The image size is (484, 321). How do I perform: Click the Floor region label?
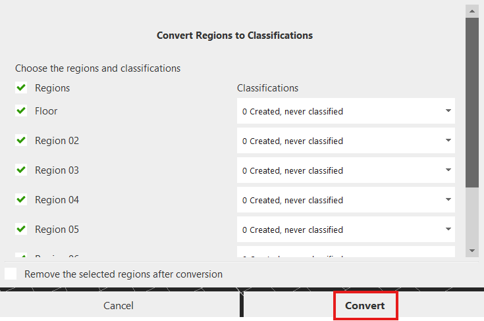coord(46,111)
